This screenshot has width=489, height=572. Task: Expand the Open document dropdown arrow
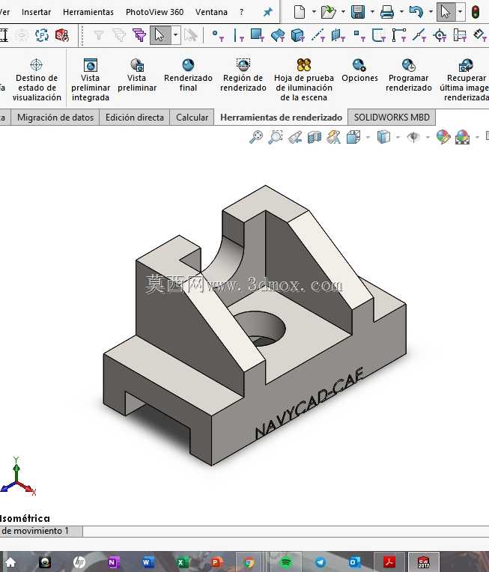click(343, 12)
